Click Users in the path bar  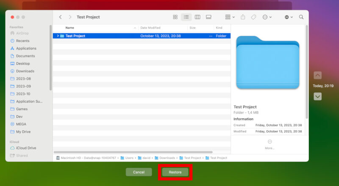pyautogui.click(x=127, y=158)
